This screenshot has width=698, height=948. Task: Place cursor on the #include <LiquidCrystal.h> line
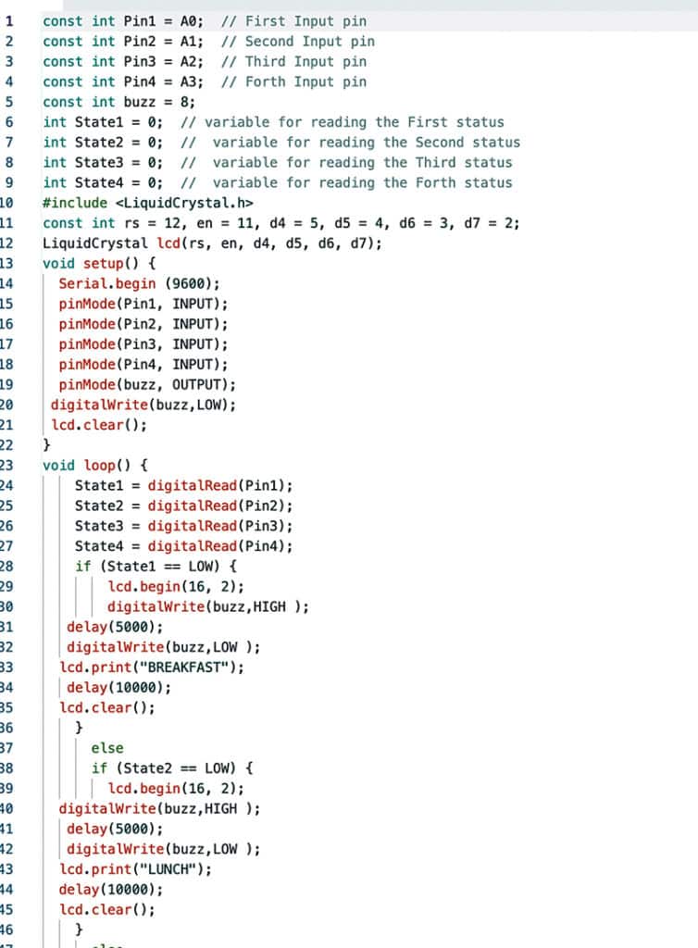coord(147,203)
